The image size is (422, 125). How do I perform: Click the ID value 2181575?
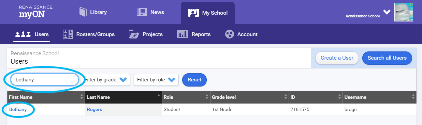300,110
